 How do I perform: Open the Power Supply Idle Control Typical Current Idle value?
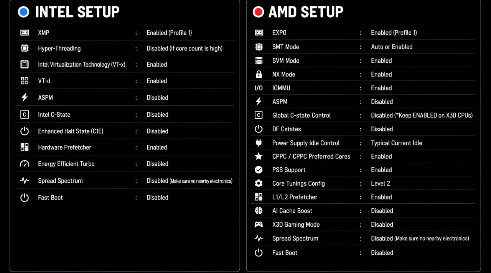click(x=397, y=143)
